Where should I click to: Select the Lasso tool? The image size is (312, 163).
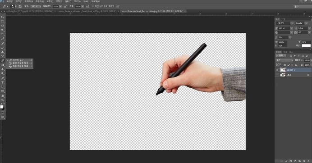[x=3, y=26]
